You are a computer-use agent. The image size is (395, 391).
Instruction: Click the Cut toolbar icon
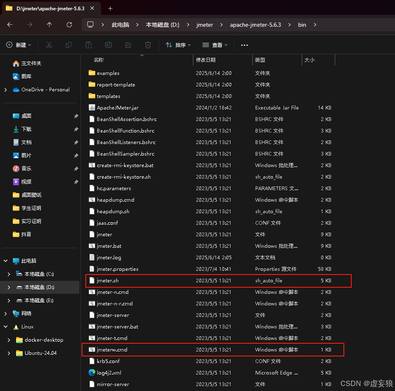click(x=49, y=45)
